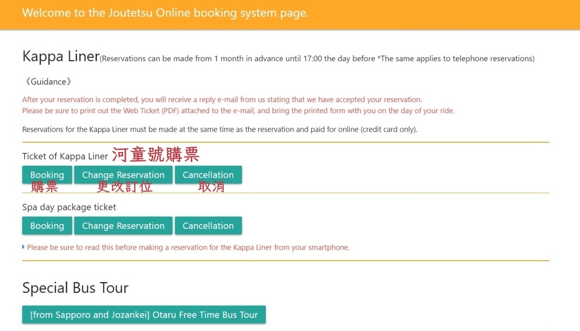Select Cancellation for Spa day package ticket

click(x=208, y=226)
